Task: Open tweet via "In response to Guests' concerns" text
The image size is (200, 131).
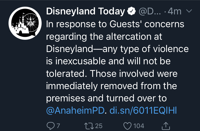Action: coord(115,24)
